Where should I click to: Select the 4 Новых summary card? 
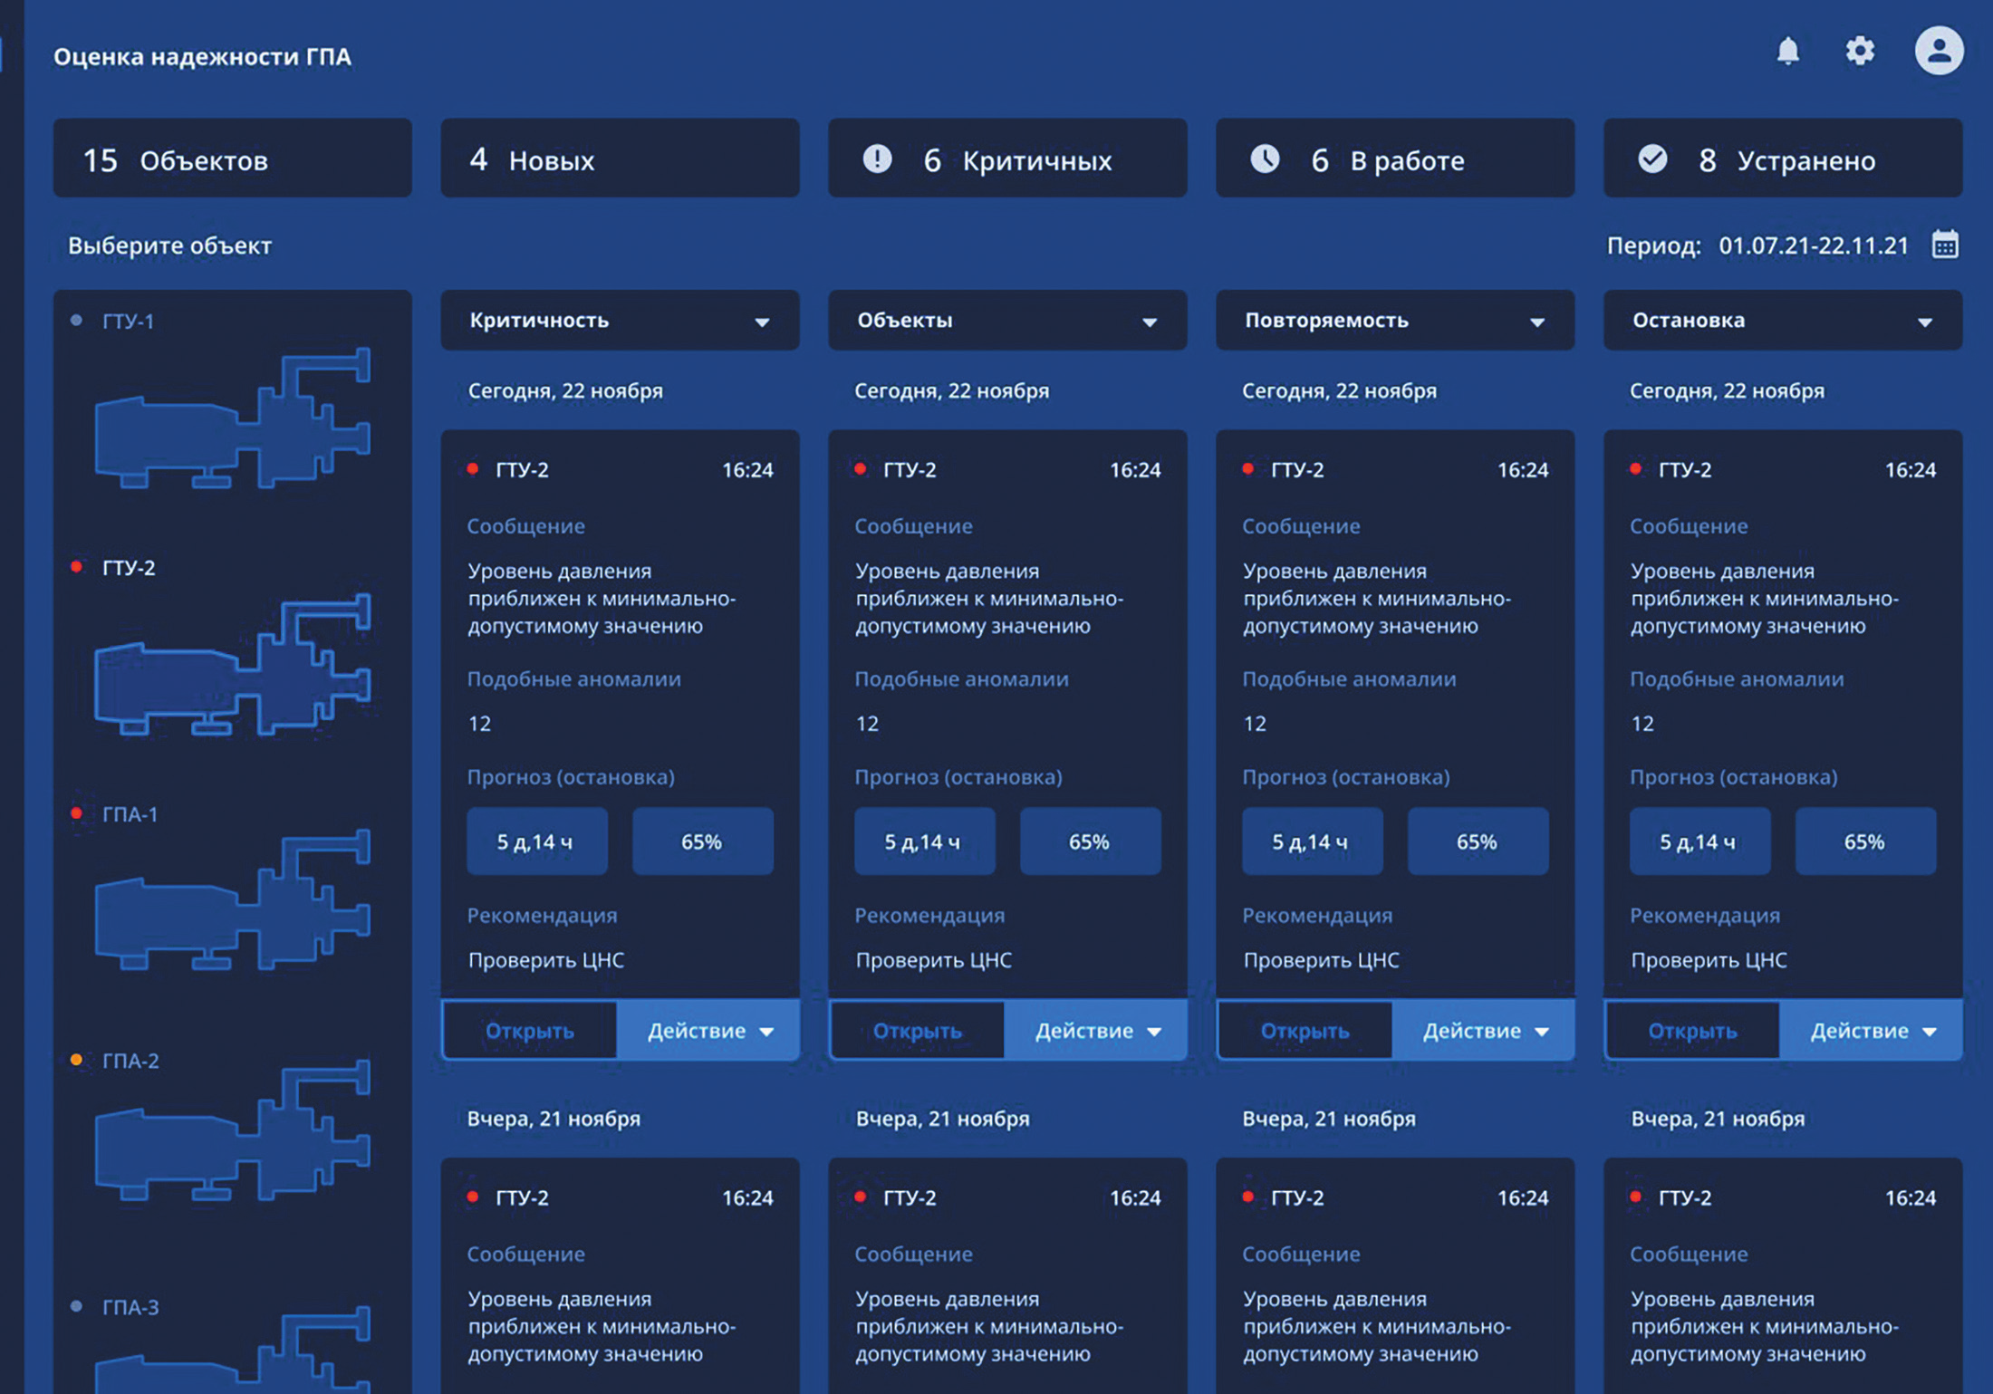point(620,159)
